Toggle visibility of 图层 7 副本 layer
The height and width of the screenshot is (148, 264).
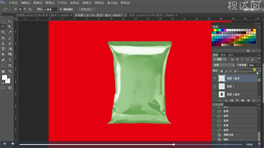tap(214, 78)
